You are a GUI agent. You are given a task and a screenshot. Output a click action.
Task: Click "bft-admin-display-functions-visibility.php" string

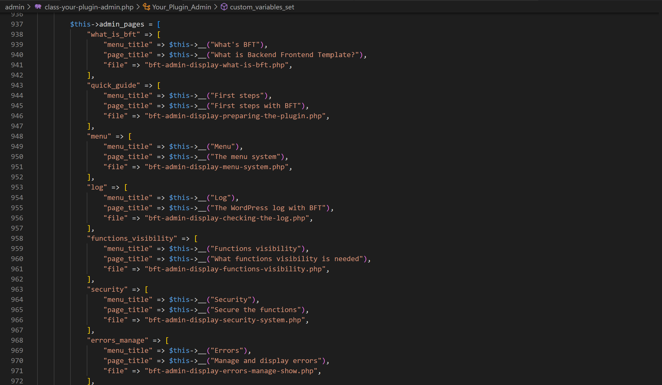(x=235, y=269)
